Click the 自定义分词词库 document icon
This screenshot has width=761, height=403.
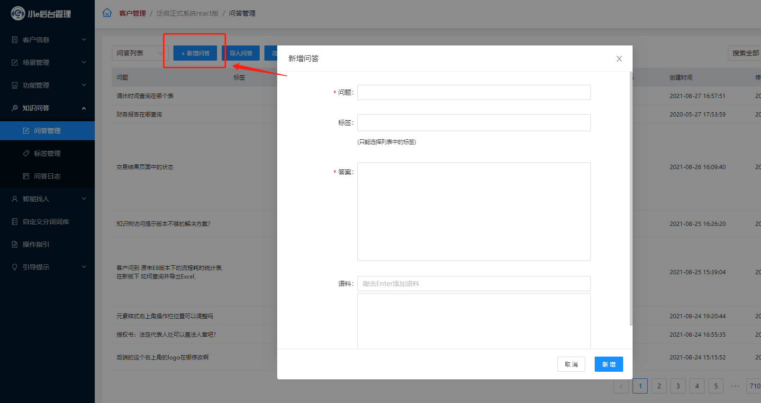click(15, 222)
